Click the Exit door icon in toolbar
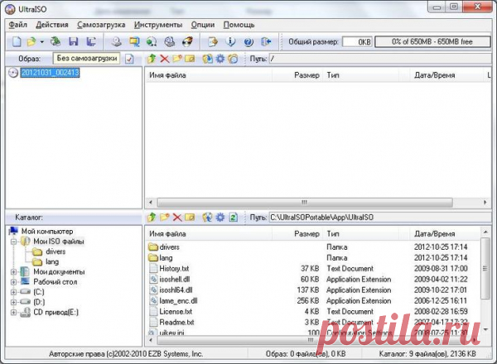Screen dimensions: 497x364 (266, 41)
